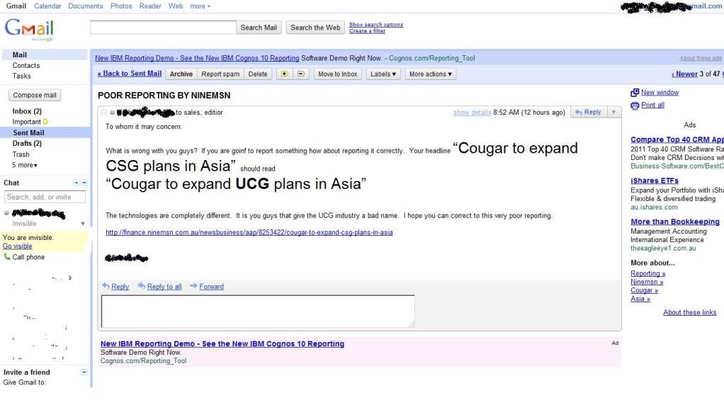Click the Call phone handset icon
724x400 pixels.
7,256
